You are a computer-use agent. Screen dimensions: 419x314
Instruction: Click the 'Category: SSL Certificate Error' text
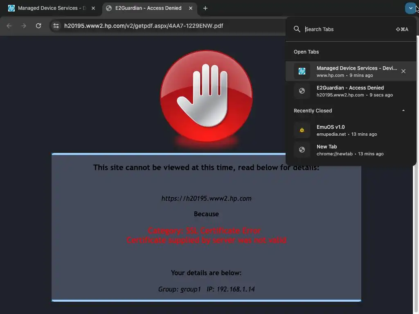point(204,231)
